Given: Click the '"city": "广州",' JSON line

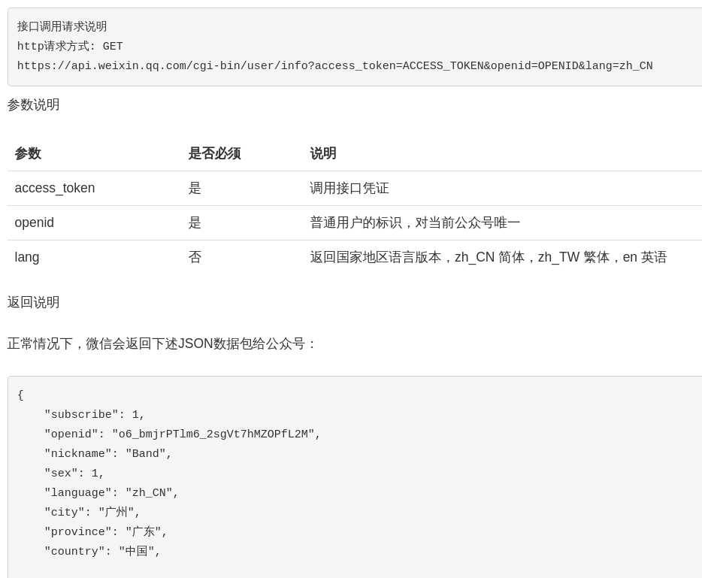Looking at the screenshot, I should [92, 513].
